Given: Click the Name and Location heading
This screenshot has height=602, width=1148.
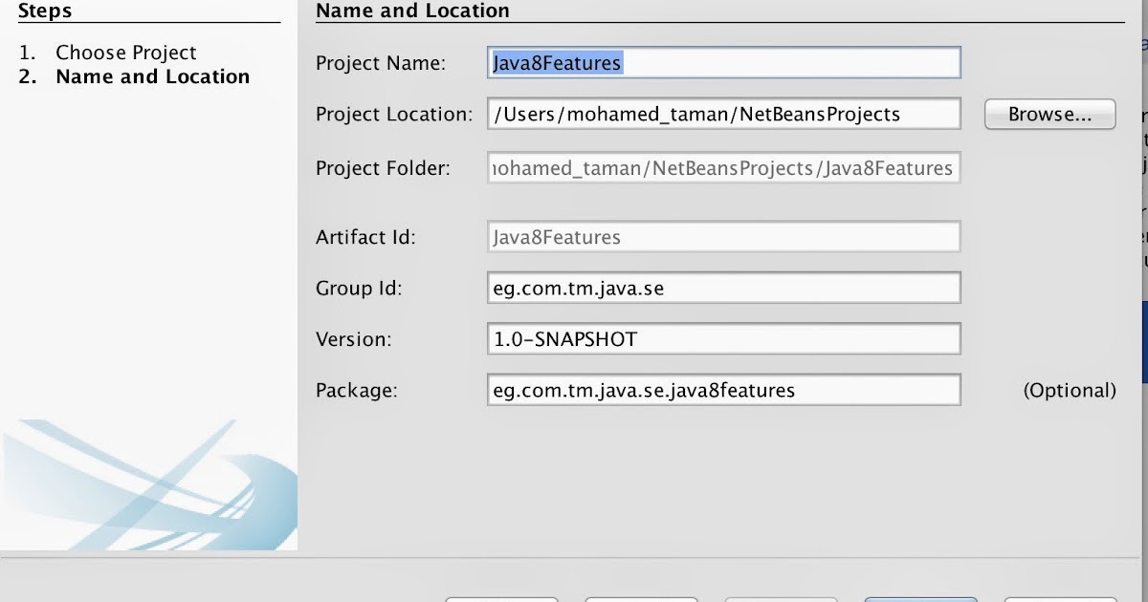Looking at the screenshot, I should (413, 11).
